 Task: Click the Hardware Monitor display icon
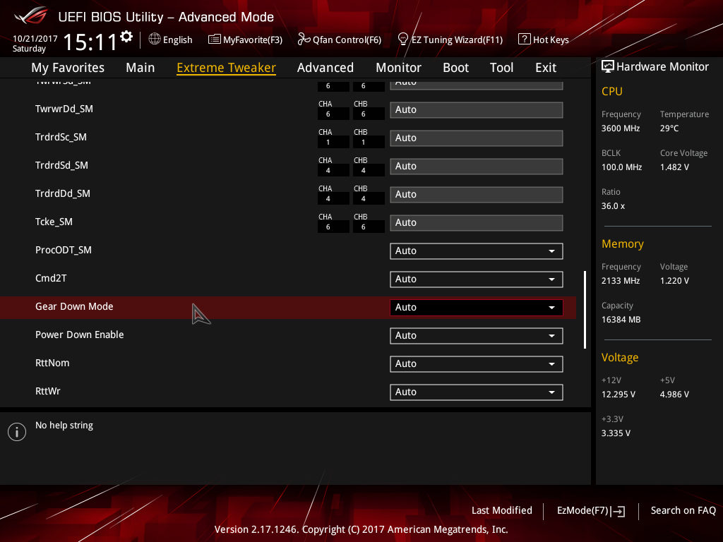[608, 67]
